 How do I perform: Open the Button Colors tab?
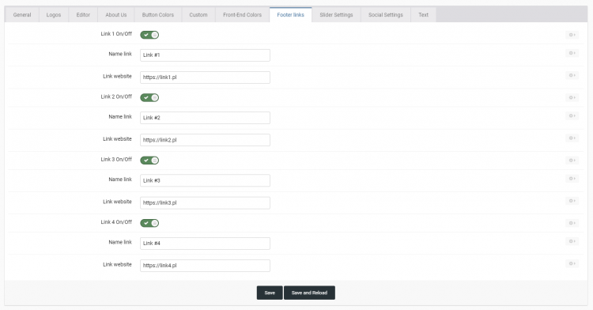158,15
